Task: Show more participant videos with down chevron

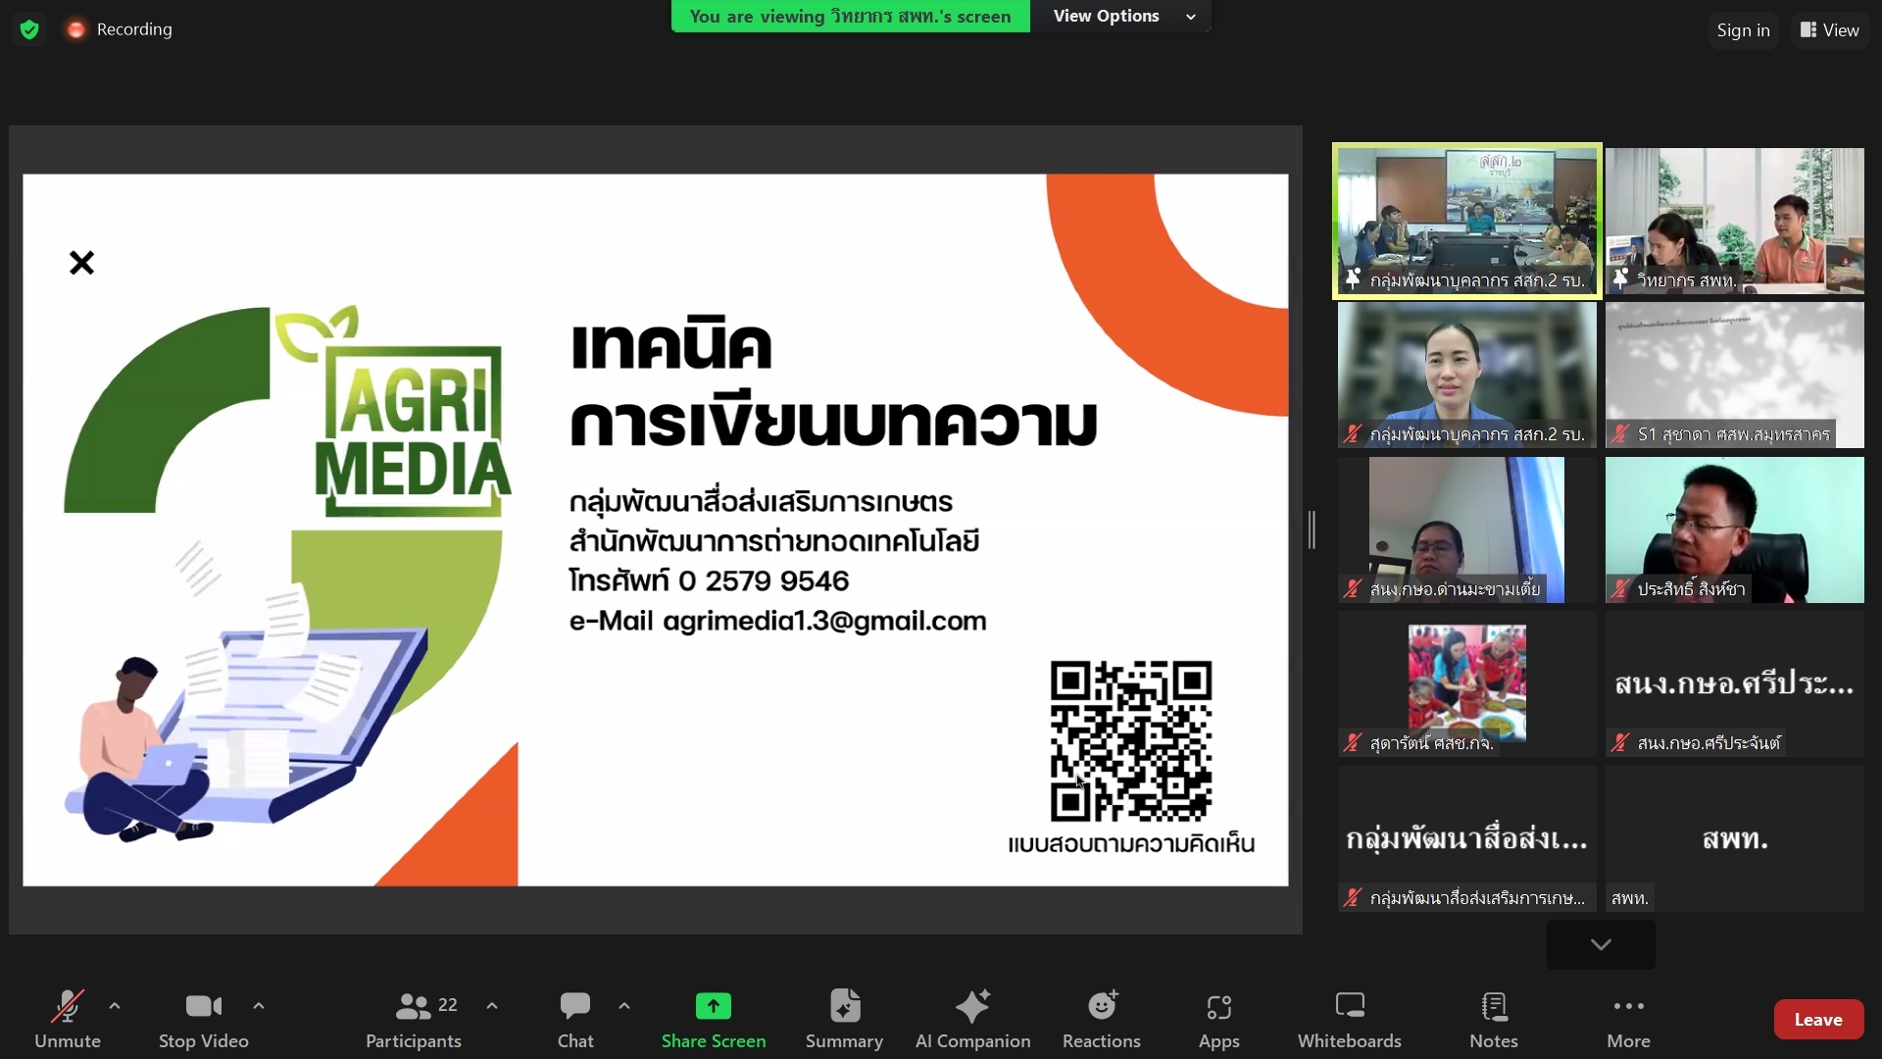Action: 1601,944
